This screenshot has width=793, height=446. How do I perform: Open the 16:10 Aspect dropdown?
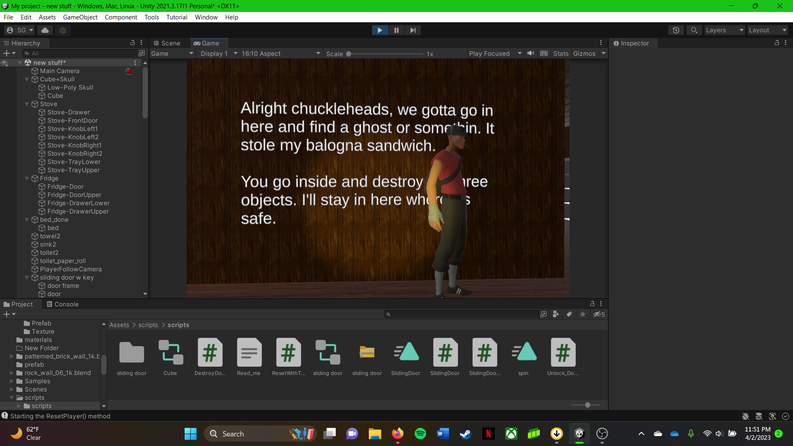tap(281, 54)
